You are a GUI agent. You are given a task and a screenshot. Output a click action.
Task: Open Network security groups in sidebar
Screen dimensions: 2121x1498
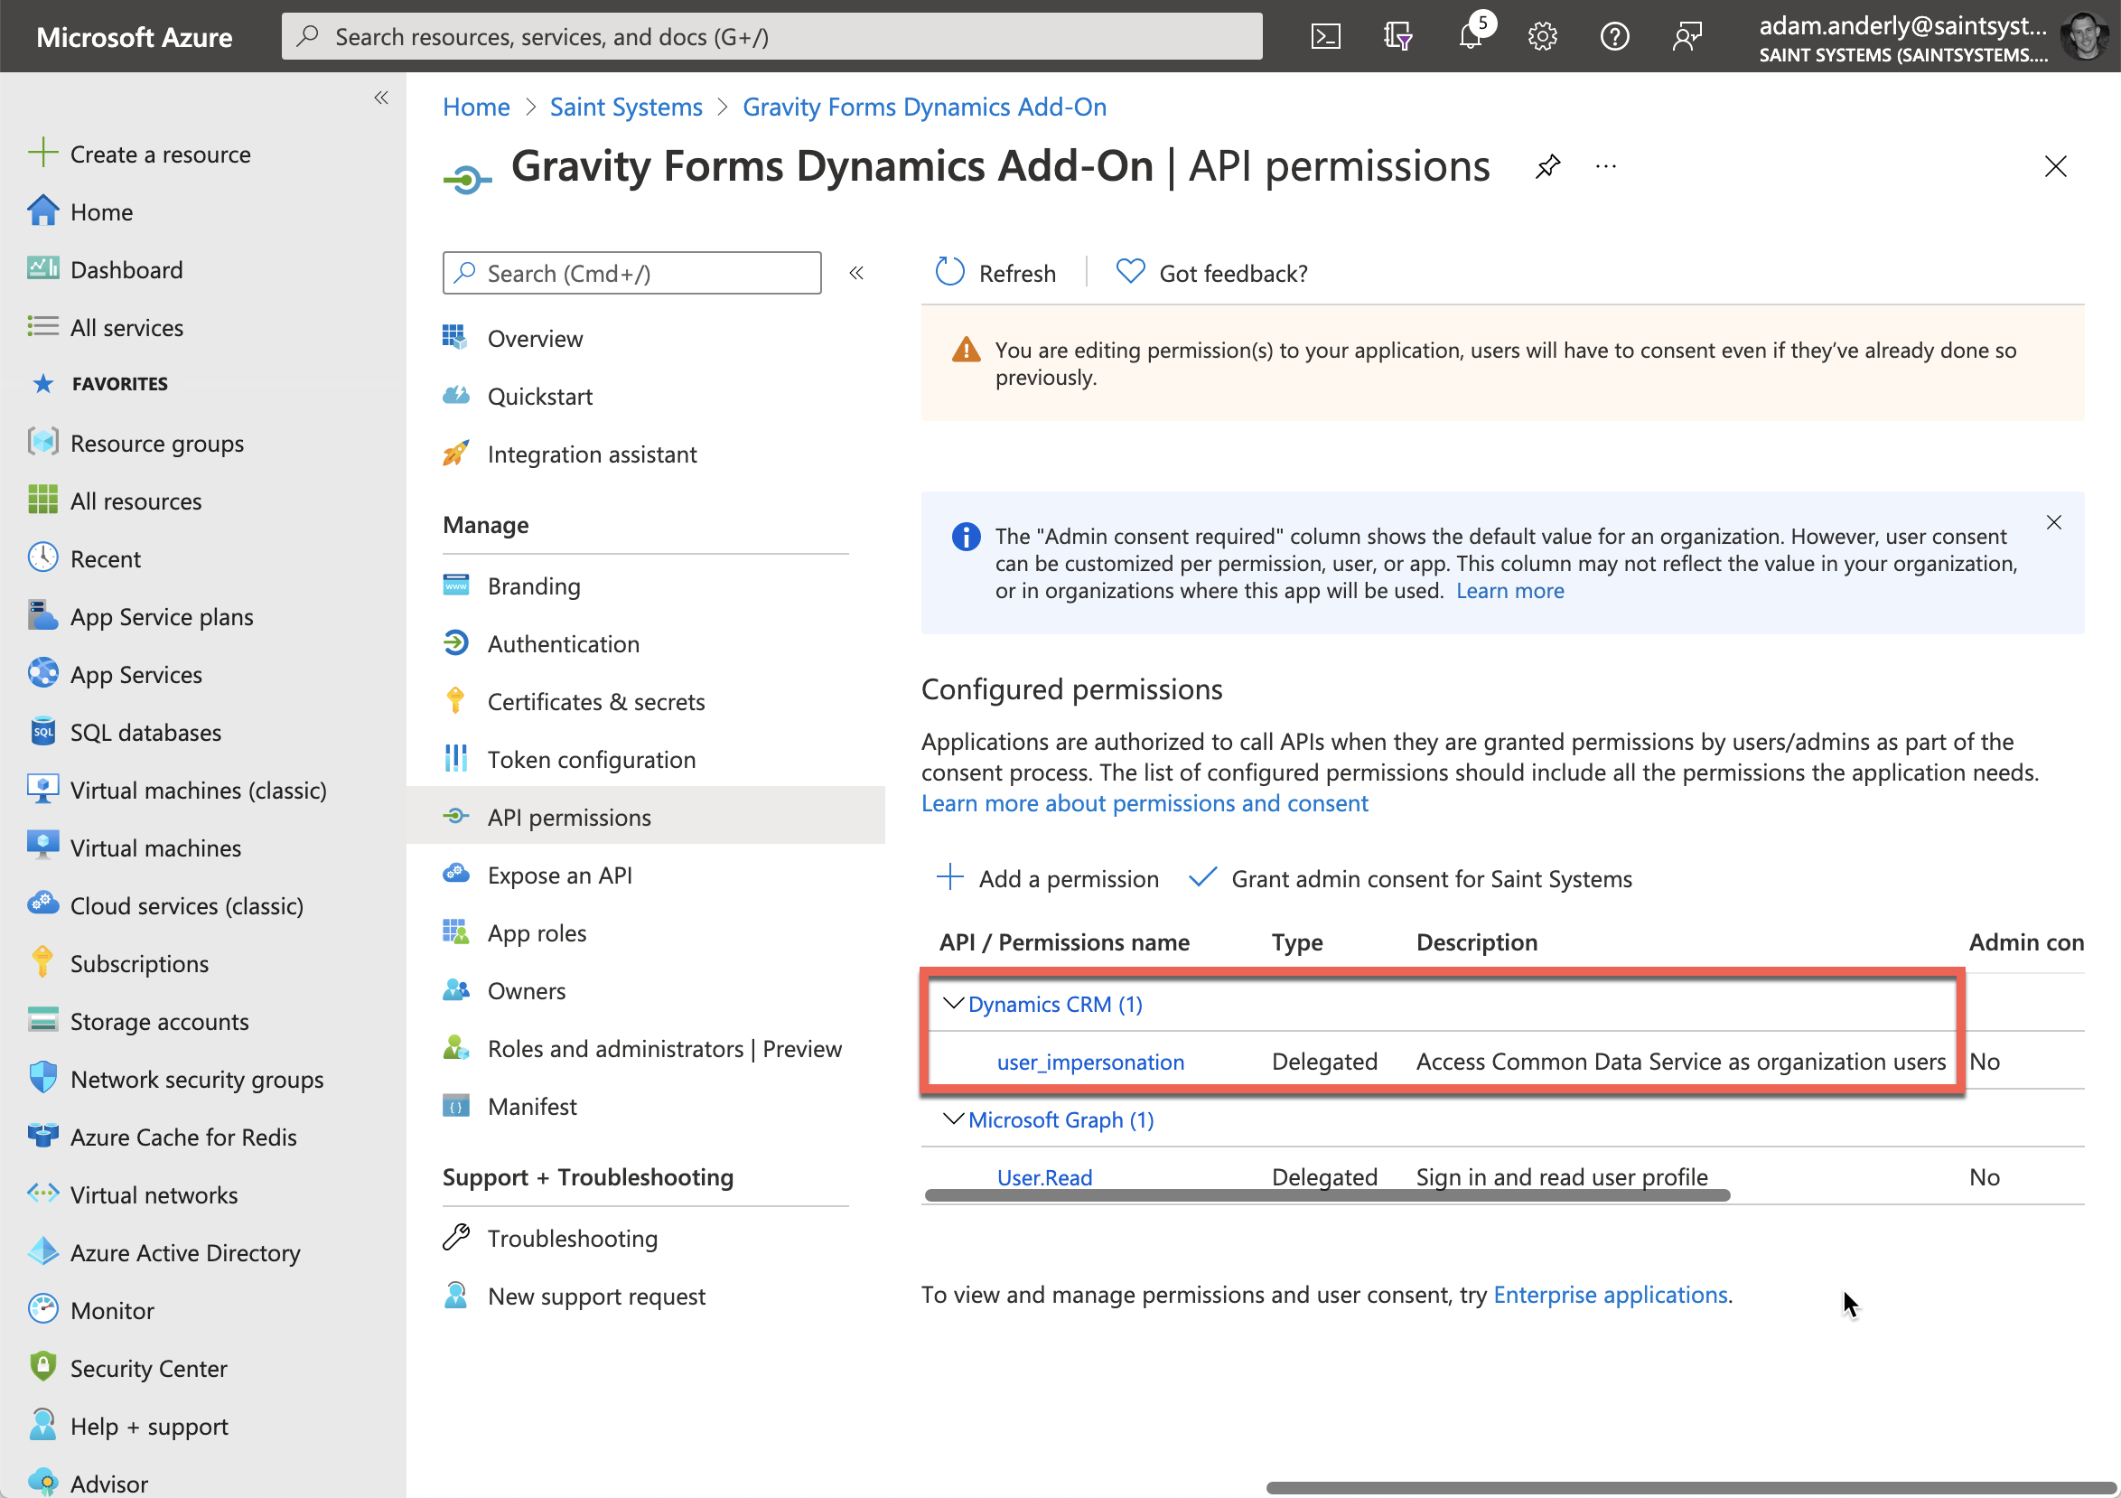pyautogui.click(x=197, y=1080)
